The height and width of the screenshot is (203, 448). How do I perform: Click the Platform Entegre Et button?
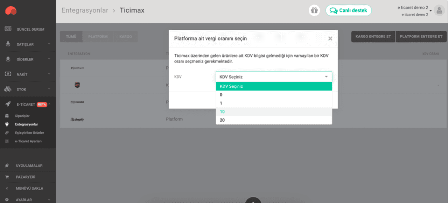(421, 36)
